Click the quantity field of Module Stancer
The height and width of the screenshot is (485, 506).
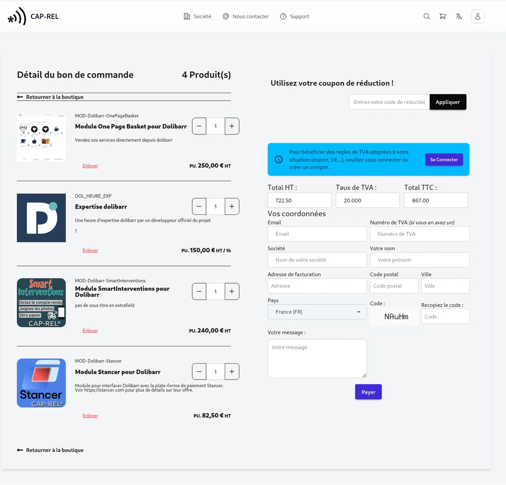[x=215, y=372]
